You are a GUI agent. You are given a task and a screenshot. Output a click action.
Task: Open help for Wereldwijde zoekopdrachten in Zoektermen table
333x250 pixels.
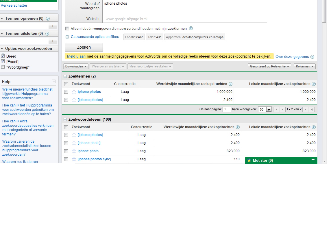230,84
